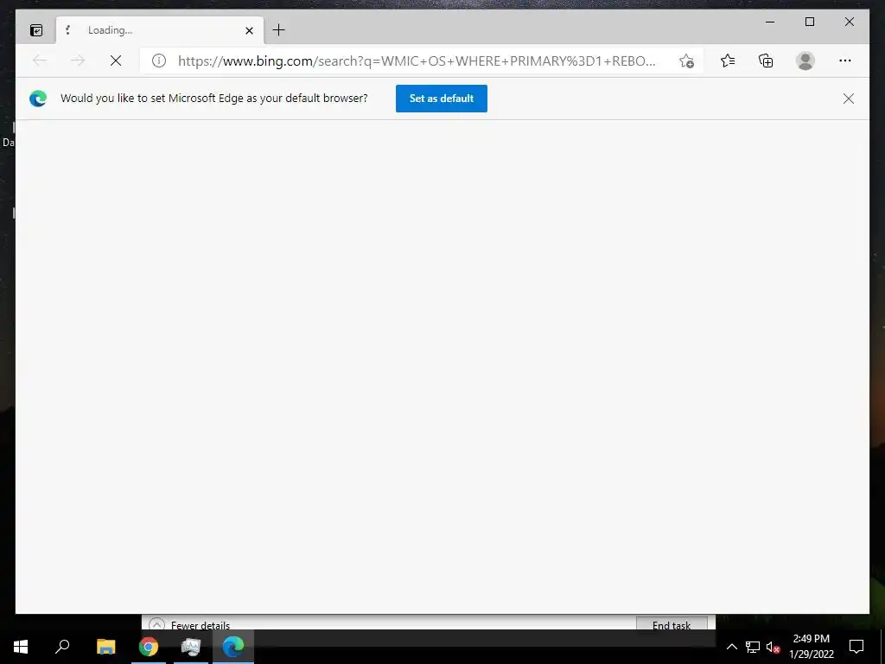Screen dimensions: 885x664
Task: Open the notification center icon
Action: 856,647
